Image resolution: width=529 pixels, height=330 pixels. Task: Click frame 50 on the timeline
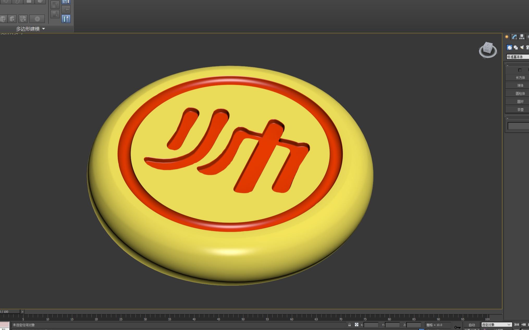(243, 316)
